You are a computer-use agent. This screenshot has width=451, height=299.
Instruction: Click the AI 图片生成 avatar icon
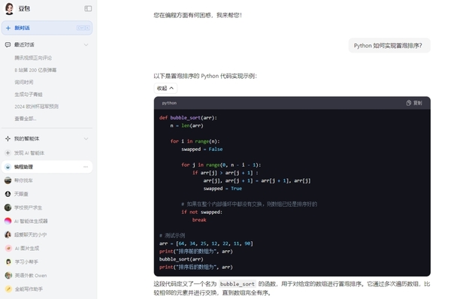click(8, 248)
